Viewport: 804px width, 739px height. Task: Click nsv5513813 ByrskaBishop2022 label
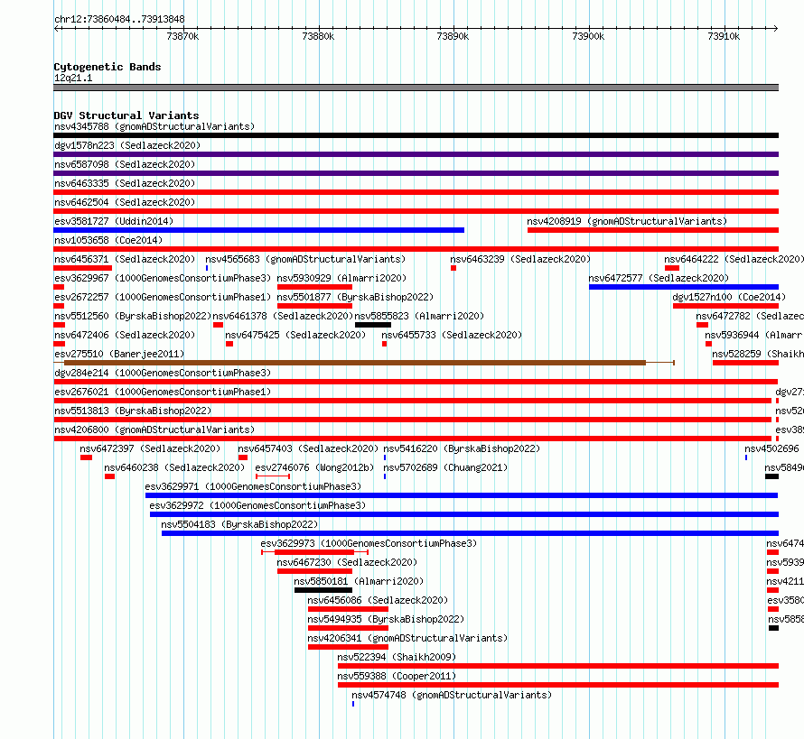click(x=133, y=411)
